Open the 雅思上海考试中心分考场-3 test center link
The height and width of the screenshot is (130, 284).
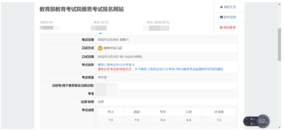click(116, 65)
